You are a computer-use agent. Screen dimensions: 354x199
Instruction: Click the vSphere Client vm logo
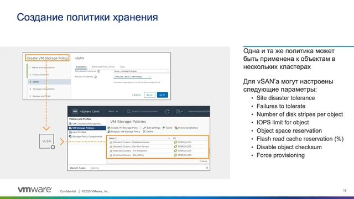coord(75,111)
